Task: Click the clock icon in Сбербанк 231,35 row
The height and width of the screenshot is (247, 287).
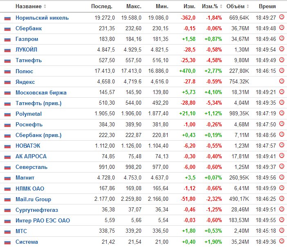Action: (282, 28)
